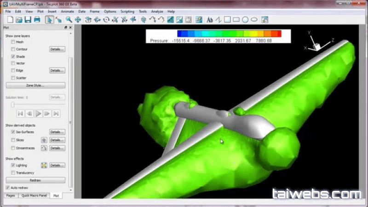Click the light source icon beside Lighting

[44, 165]
